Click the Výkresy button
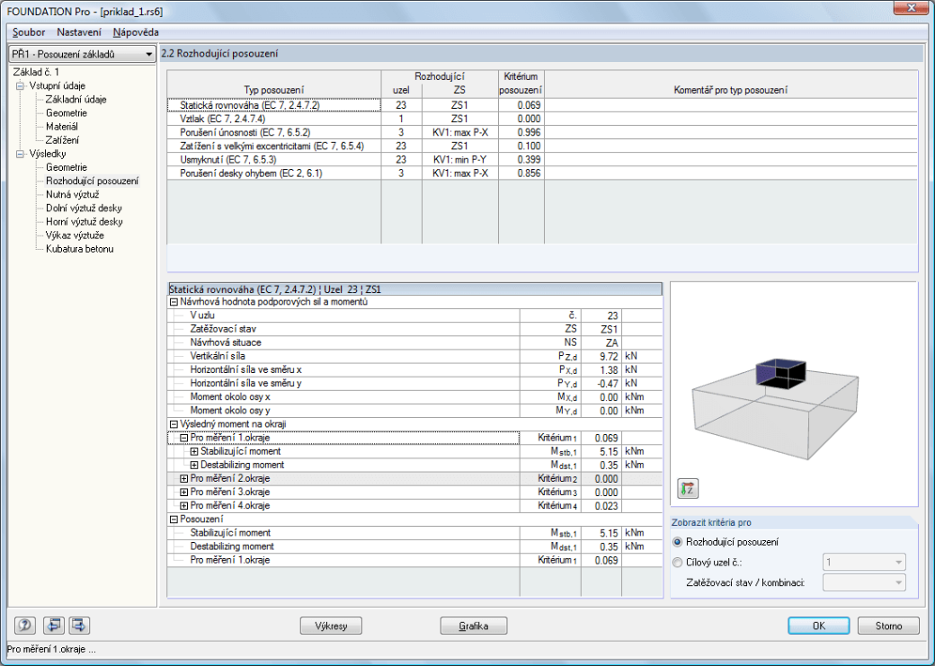Image resolution: width=935 pixels, height=666 pixels. click(x=331, y=626)
